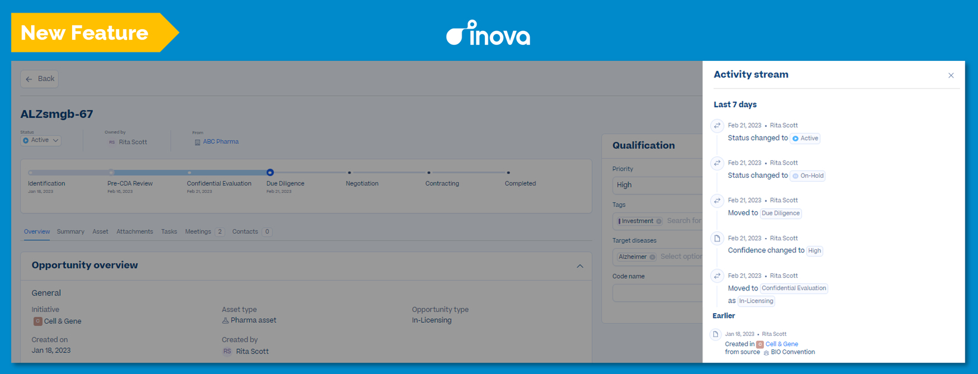Click the Cell & Gene initiative icon
978x374 pixels.
38,321
